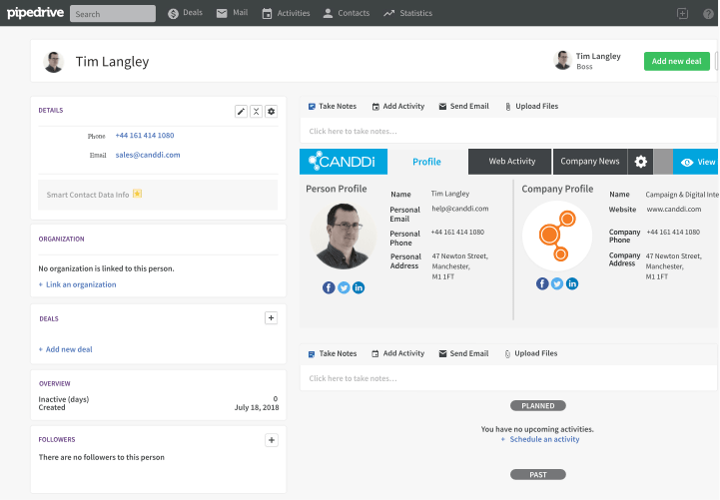The width and height of the screenshot is (720, 500).
Task: Open the person's LinkedIn icon
Action: click(359, 287)
